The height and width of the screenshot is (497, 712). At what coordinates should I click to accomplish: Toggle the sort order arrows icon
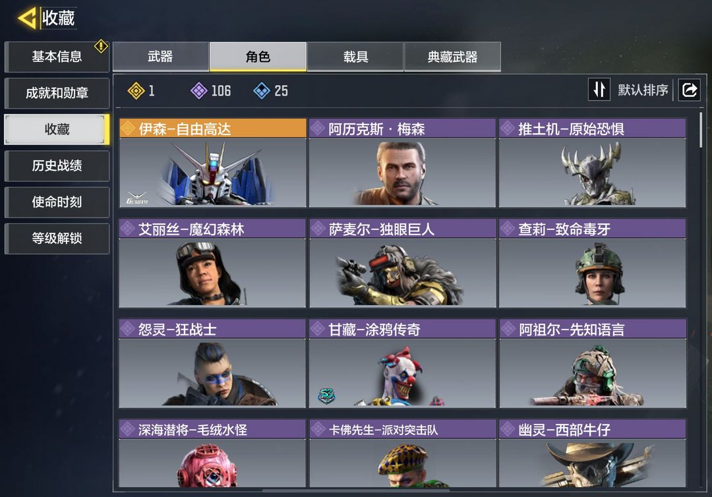[x=599, y=90]
